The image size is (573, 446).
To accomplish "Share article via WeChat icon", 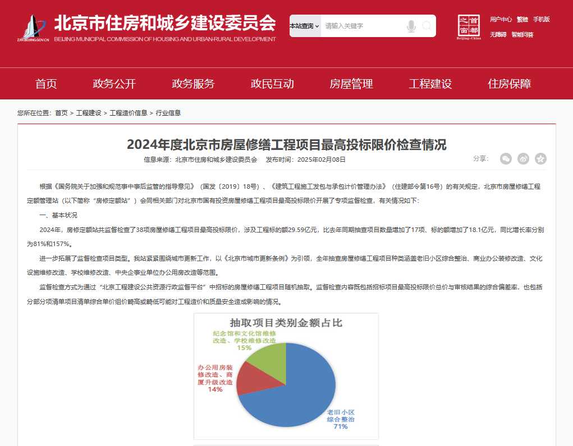I will tap(506, 158).
